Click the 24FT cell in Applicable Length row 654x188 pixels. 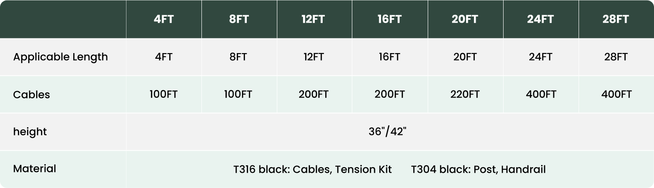click(541, 57)
